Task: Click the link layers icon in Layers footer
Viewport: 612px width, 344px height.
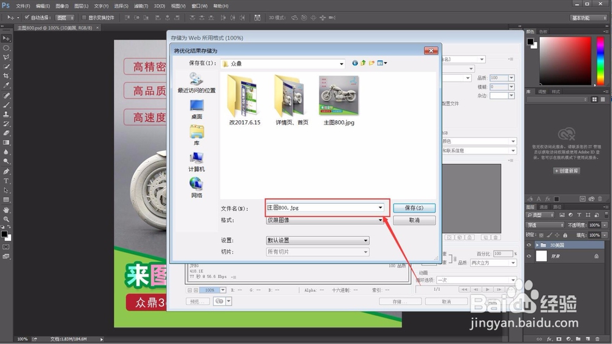Action: pyautogui.click(x=539, y=339)
